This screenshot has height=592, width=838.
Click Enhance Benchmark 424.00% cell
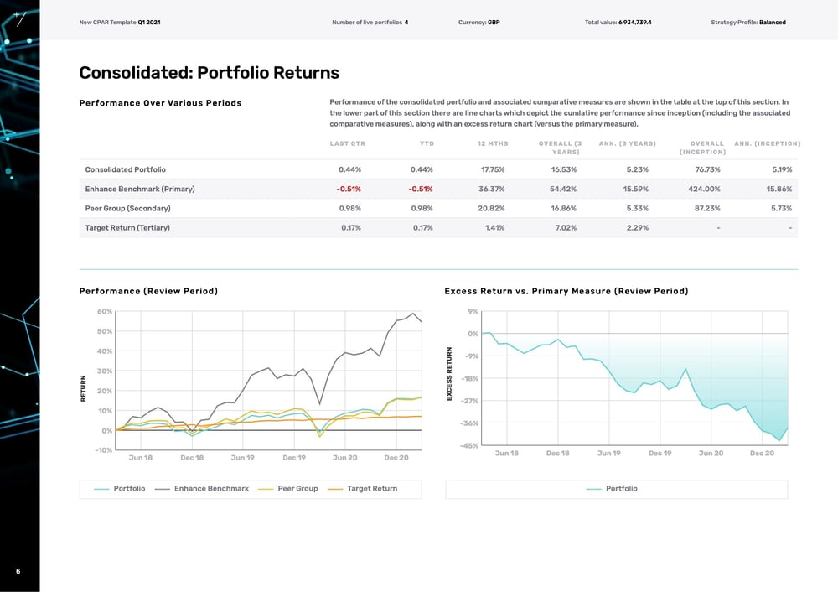(x=705, y=189)
